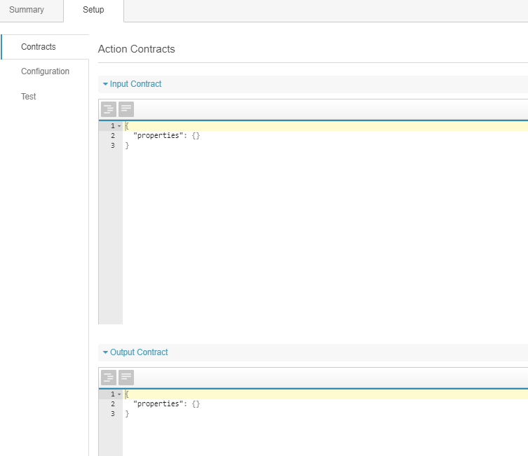Click line number 2 in Input Contract gutter
528x456 pixels.
pyautogui.click(x=113, y=136)
